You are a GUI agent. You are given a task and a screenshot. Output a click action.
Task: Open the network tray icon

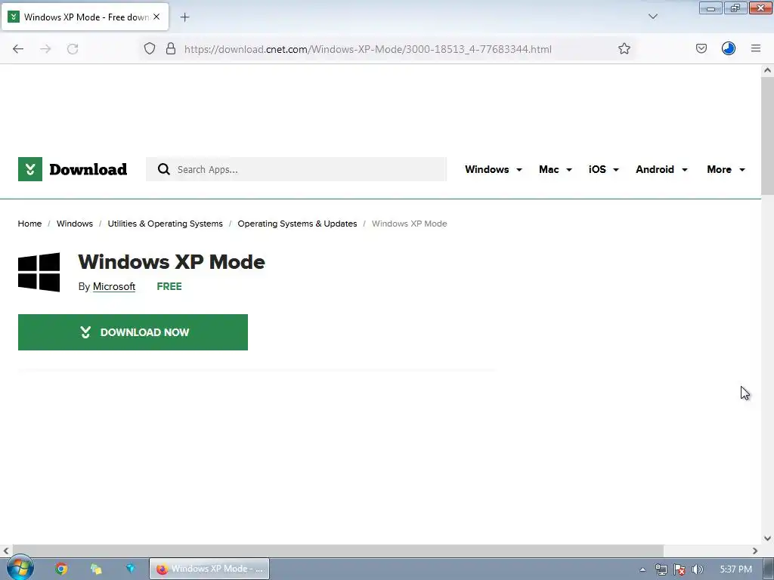click(x=661, y=569)
